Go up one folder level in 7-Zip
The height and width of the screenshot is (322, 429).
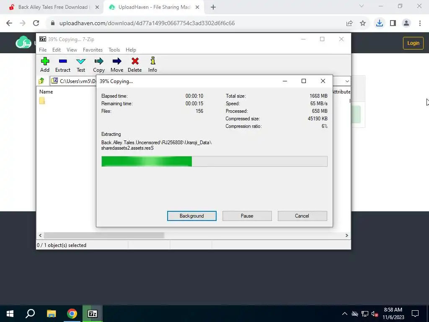[41, 81]
